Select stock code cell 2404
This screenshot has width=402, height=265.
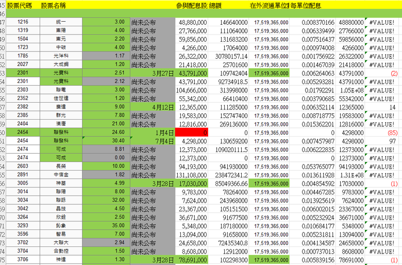23,124
